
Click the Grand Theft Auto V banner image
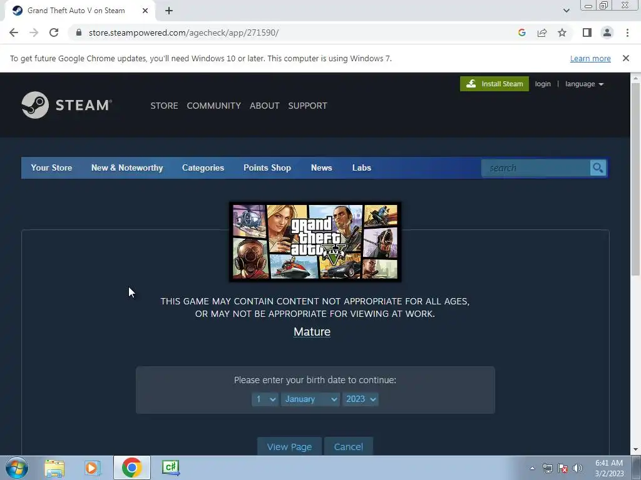[x=315, y=242]
